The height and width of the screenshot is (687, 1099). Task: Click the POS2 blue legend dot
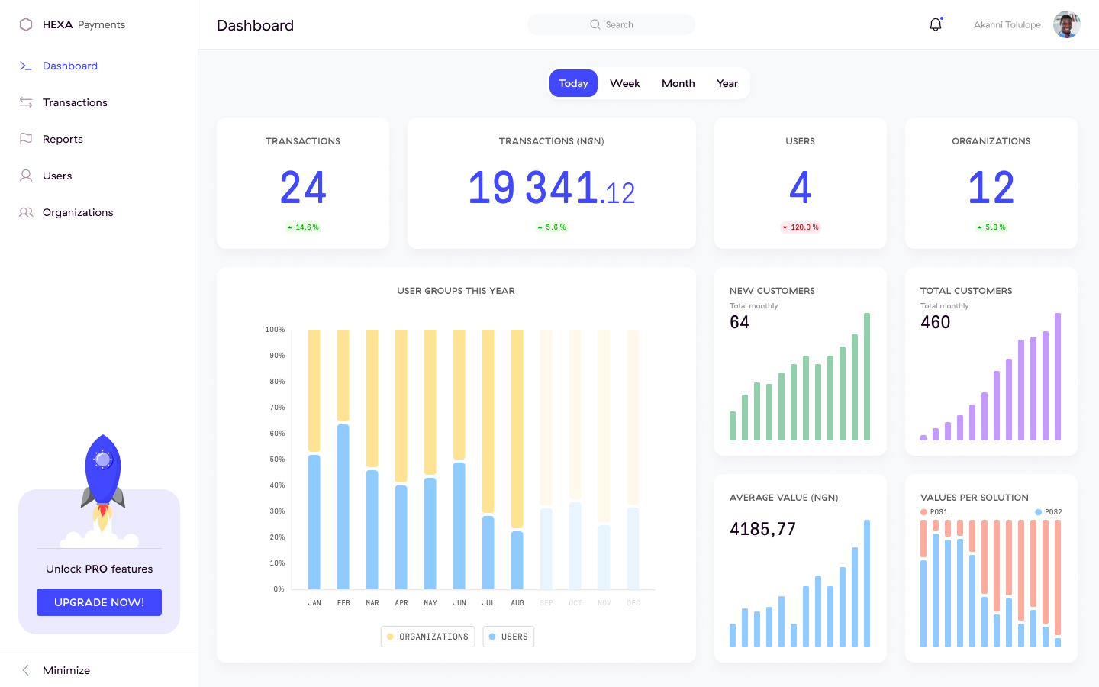[x=1038, y=512]
